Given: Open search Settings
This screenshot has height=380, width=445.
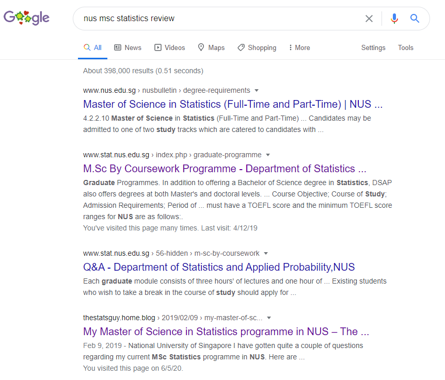Looking at the screenshot, I should click(373, 47).
